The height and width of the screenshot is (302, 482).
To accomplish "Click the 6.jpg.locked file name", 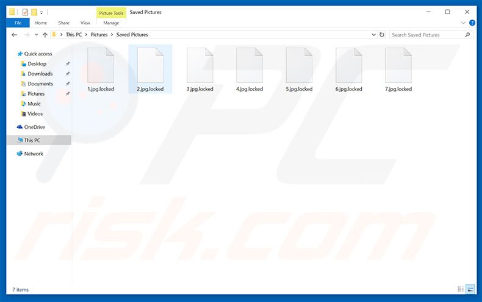I will click(x=348, y=89).
